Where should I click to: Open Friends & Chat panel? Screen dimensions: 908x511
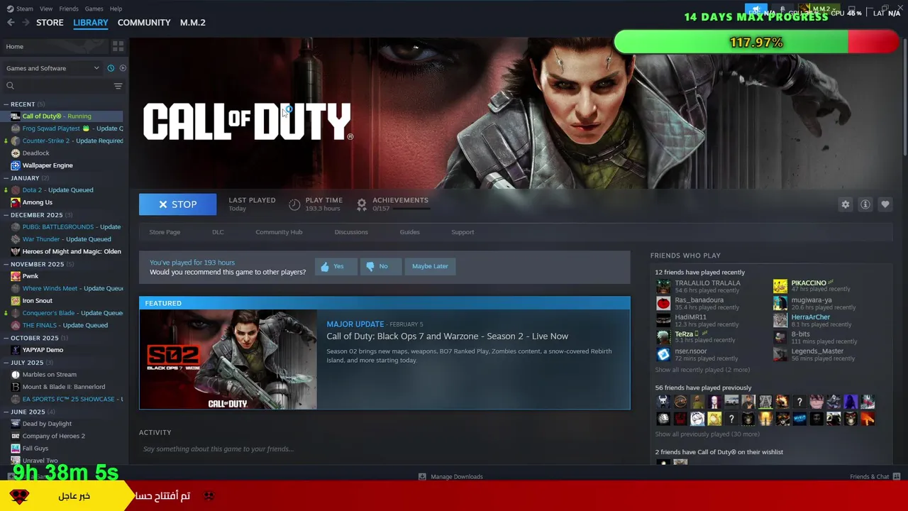[x=875, y=477]
